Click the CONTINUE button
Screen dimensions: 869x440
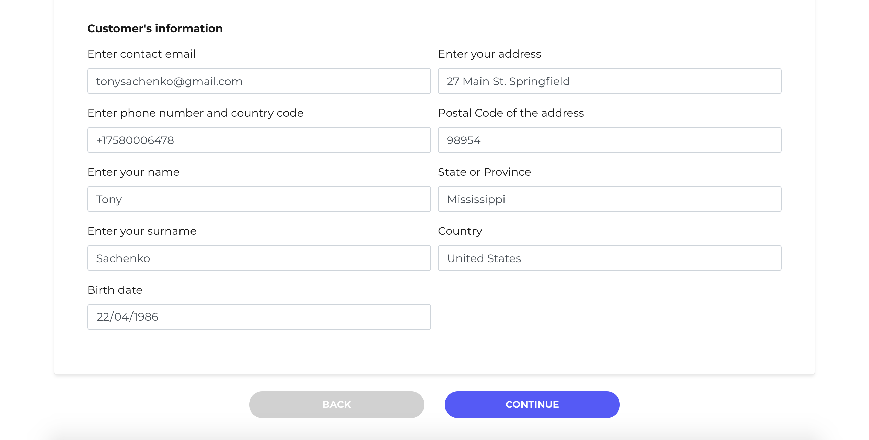point(532,404)
